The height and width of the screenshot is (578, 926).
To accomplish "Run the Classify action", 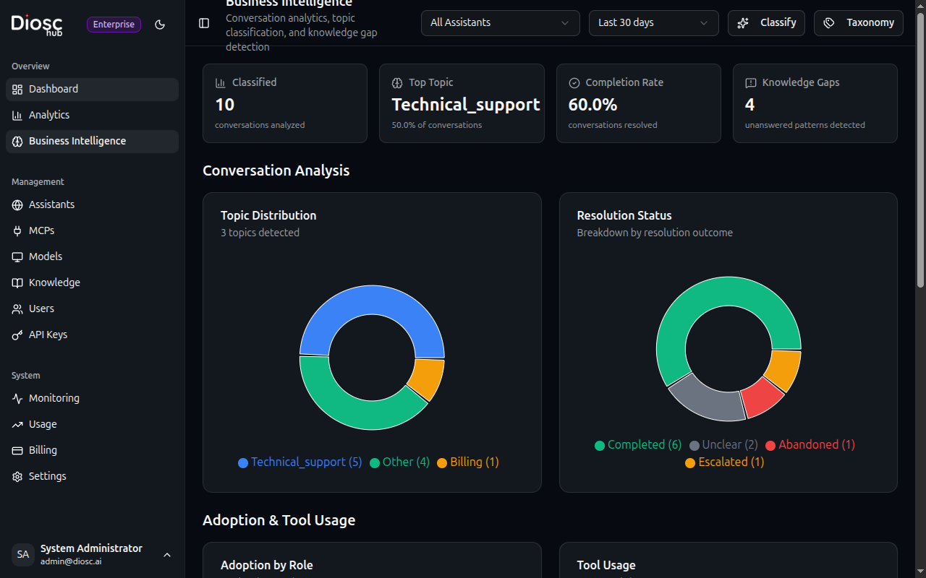I will [766, 22].
